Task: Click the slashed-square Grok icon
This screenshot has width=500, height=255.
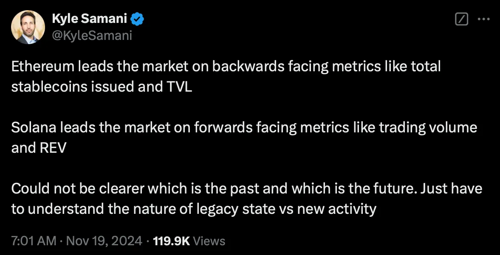Action: 461,20
